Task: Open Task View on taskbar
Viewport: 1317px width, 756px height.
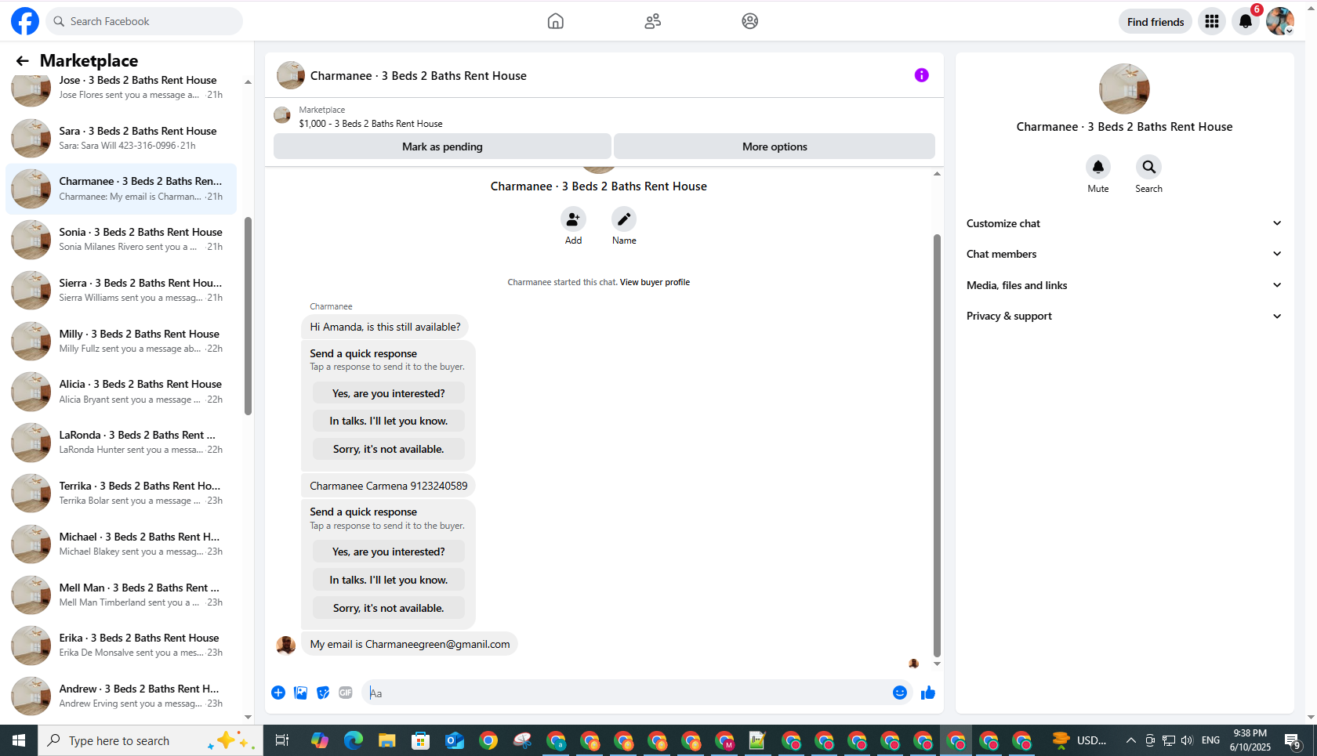Action: (x=282, y=740)
